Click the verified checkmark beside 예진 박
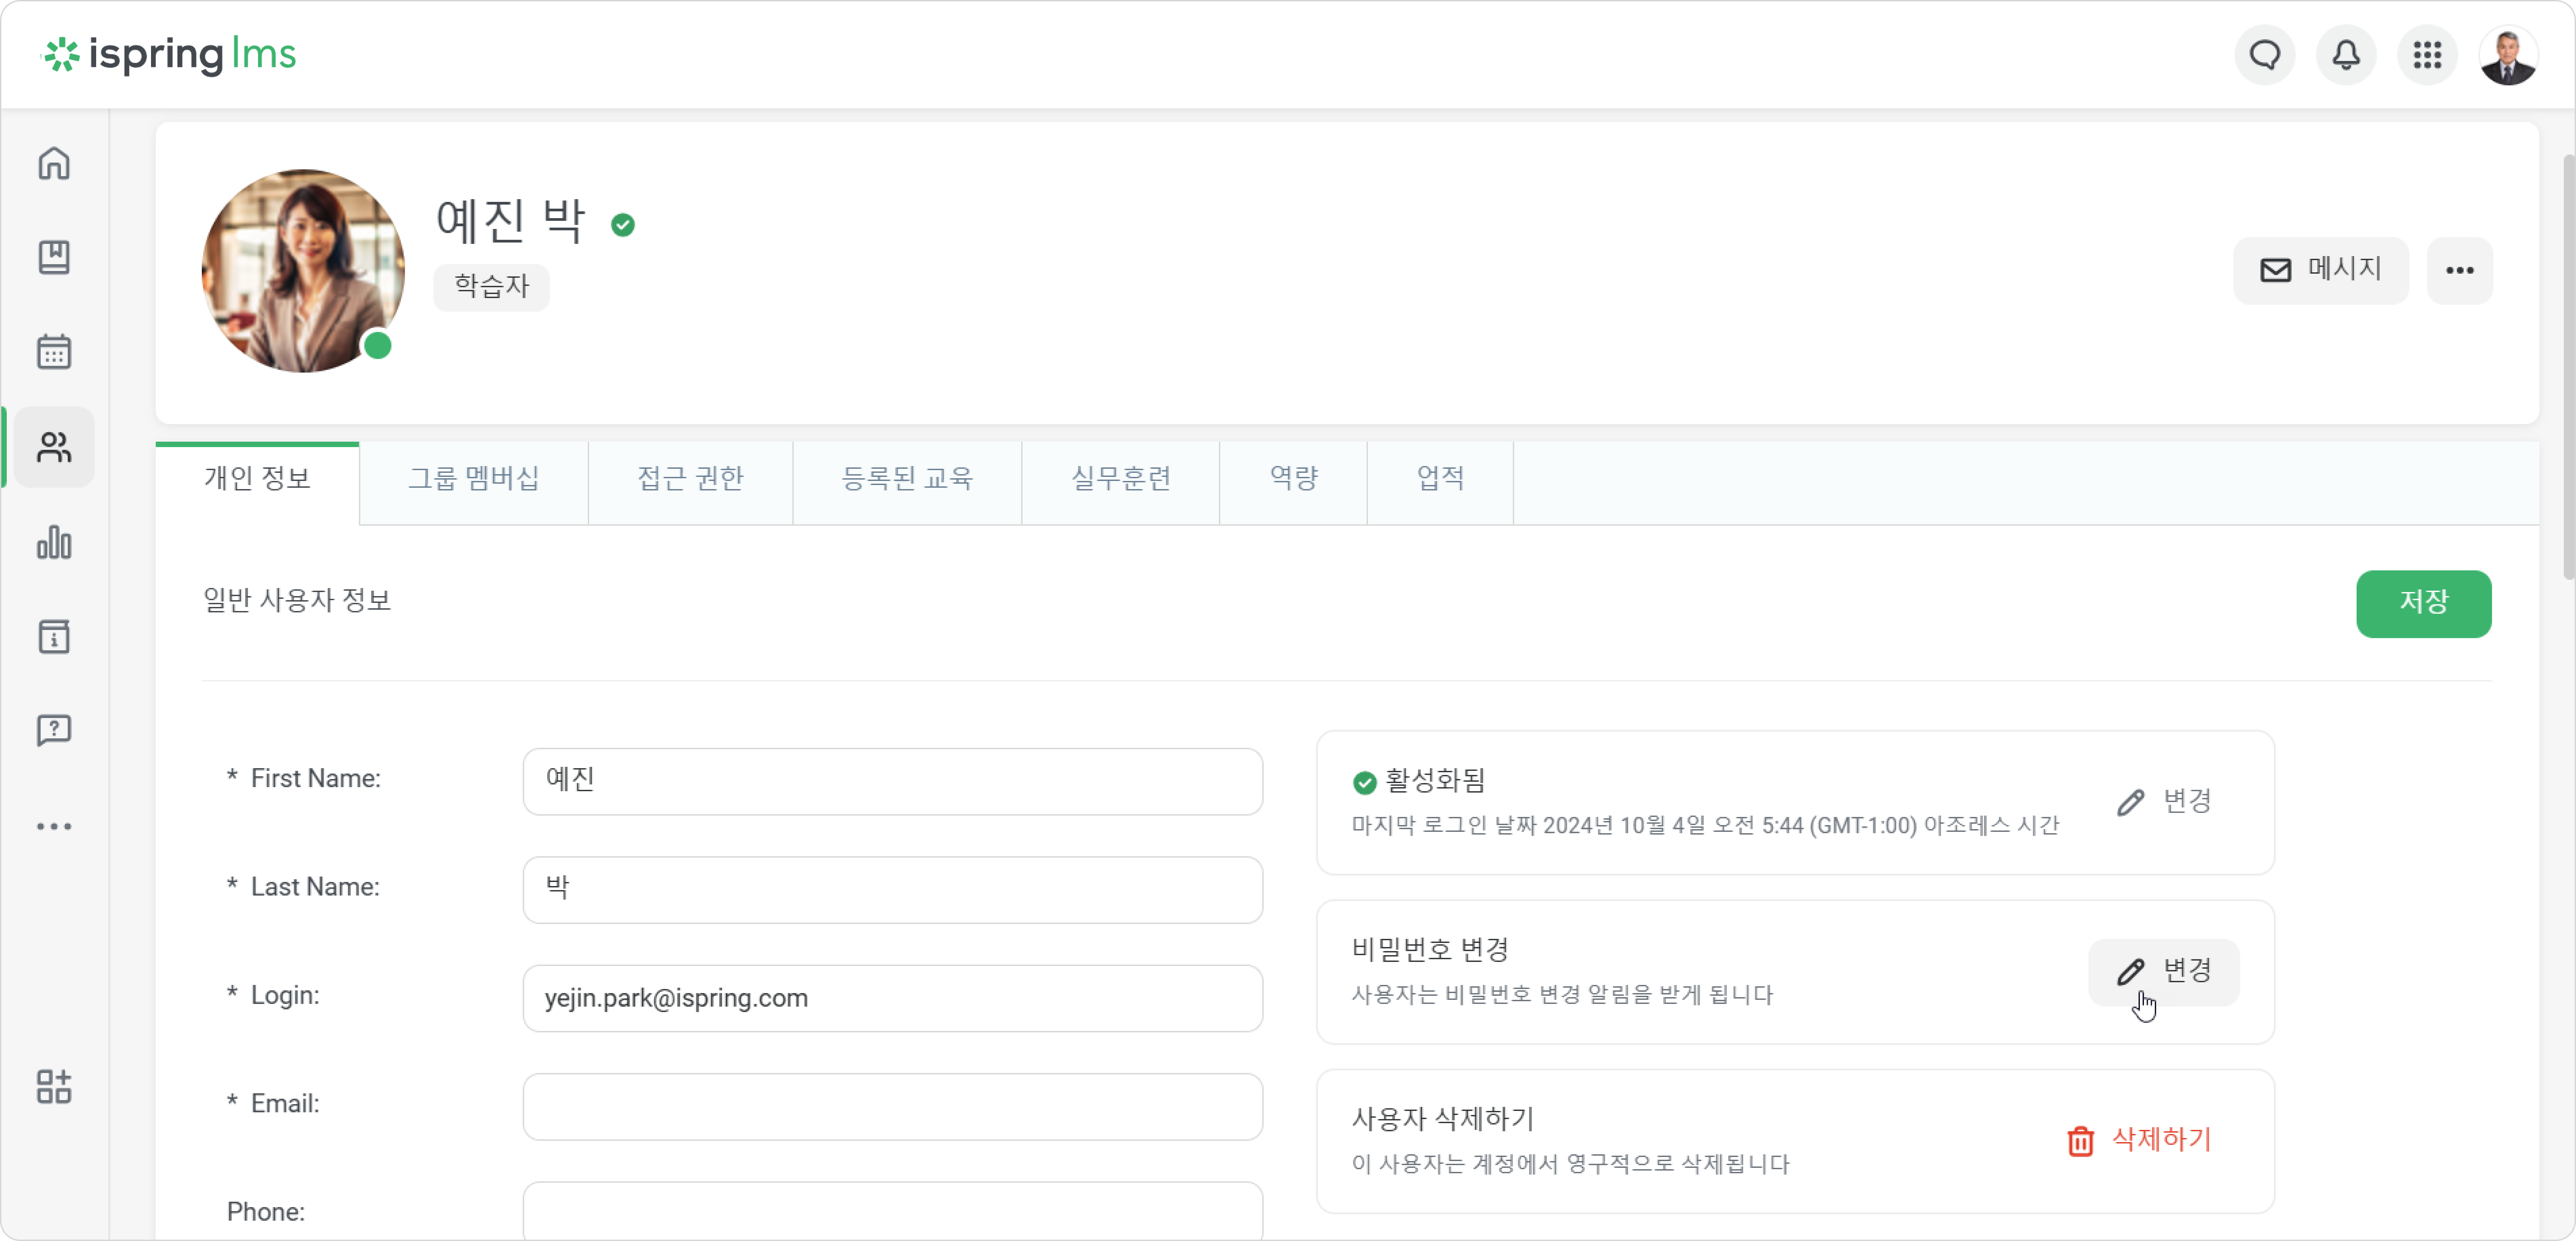Screen dimensions: 2576x1241 click(623, 225)
